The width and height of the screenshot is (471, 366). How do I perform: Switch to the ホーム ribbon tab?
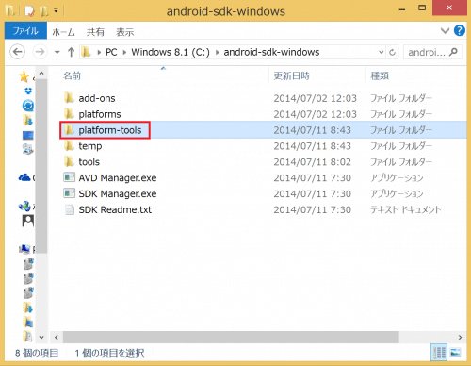[63, 32]
